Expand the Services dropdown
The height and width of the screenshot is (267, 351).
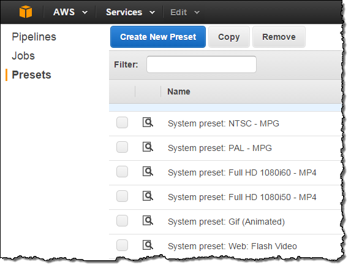(130, 12)
